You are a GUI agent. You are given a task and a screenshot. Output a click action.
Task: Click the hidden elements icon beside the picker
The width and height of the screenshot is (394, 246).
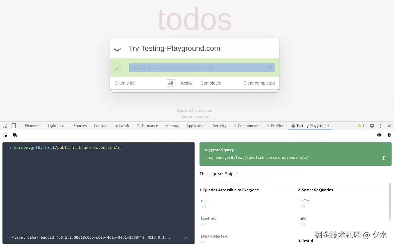pos(15,135)
